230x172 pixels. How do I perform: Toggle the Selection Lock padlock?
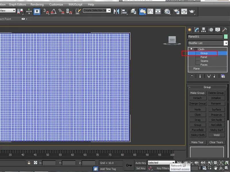(x=29, y=163)
